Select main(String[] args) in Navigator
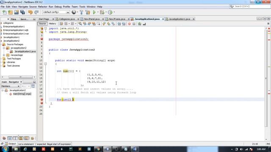The height and width of the screenshot is (152, 271). click(22, 94)
